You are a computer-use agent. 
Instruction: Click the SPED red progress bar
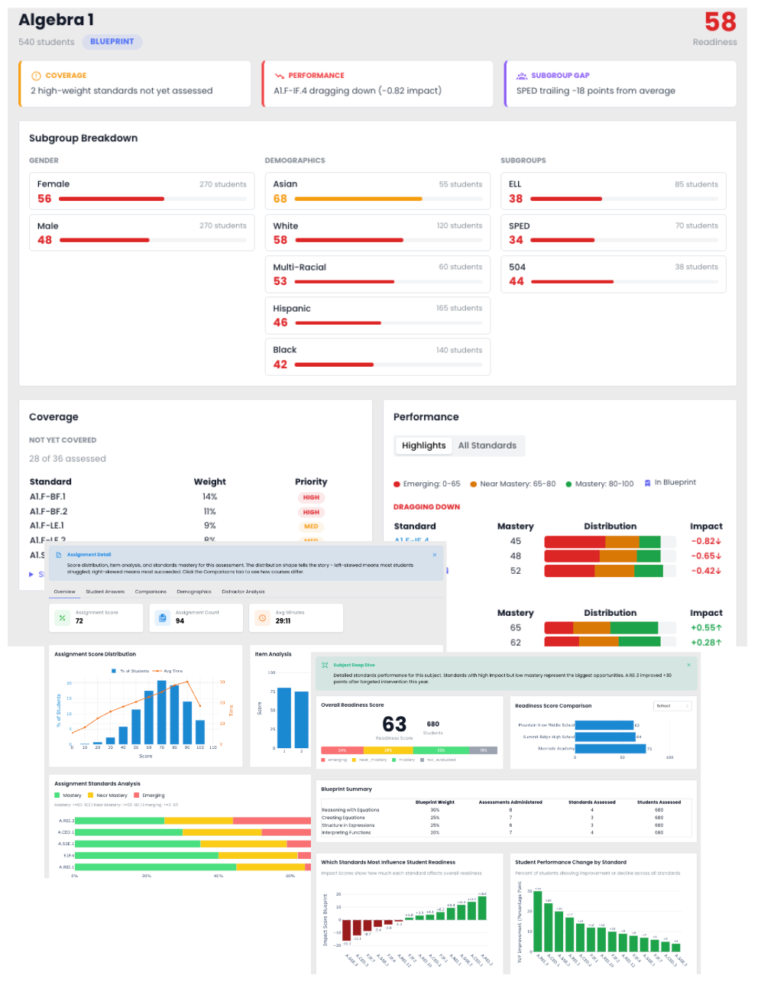pos(562,240)
